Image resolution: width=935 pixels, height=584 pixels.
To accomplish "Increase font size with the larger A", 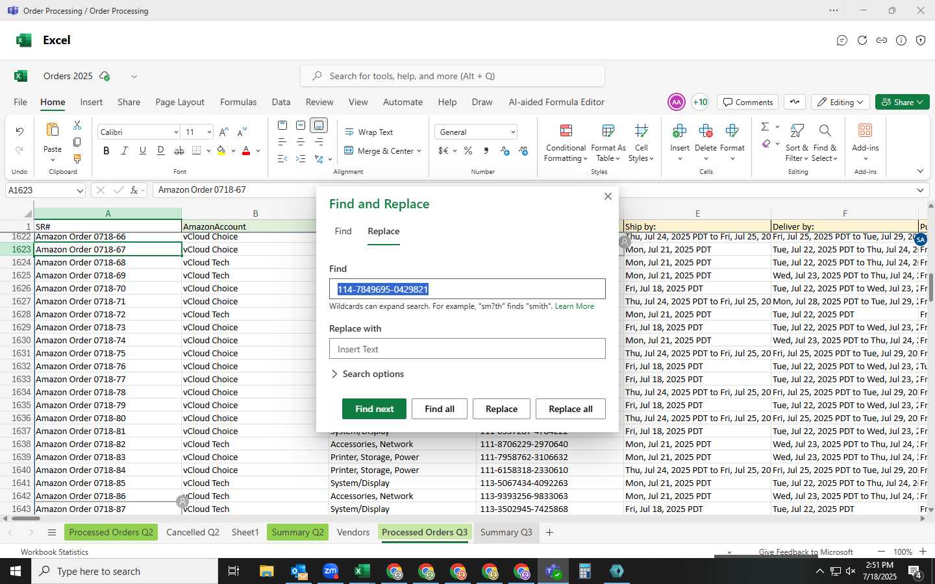I will tap(223, 132).
